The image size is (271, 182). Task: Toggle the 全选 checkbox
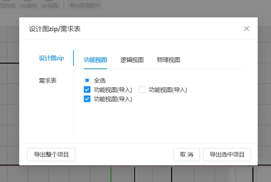tap(87, 80)
